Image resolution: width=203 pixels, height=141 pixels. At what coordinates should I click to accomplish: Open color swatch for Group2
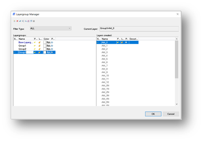(45, 49)
